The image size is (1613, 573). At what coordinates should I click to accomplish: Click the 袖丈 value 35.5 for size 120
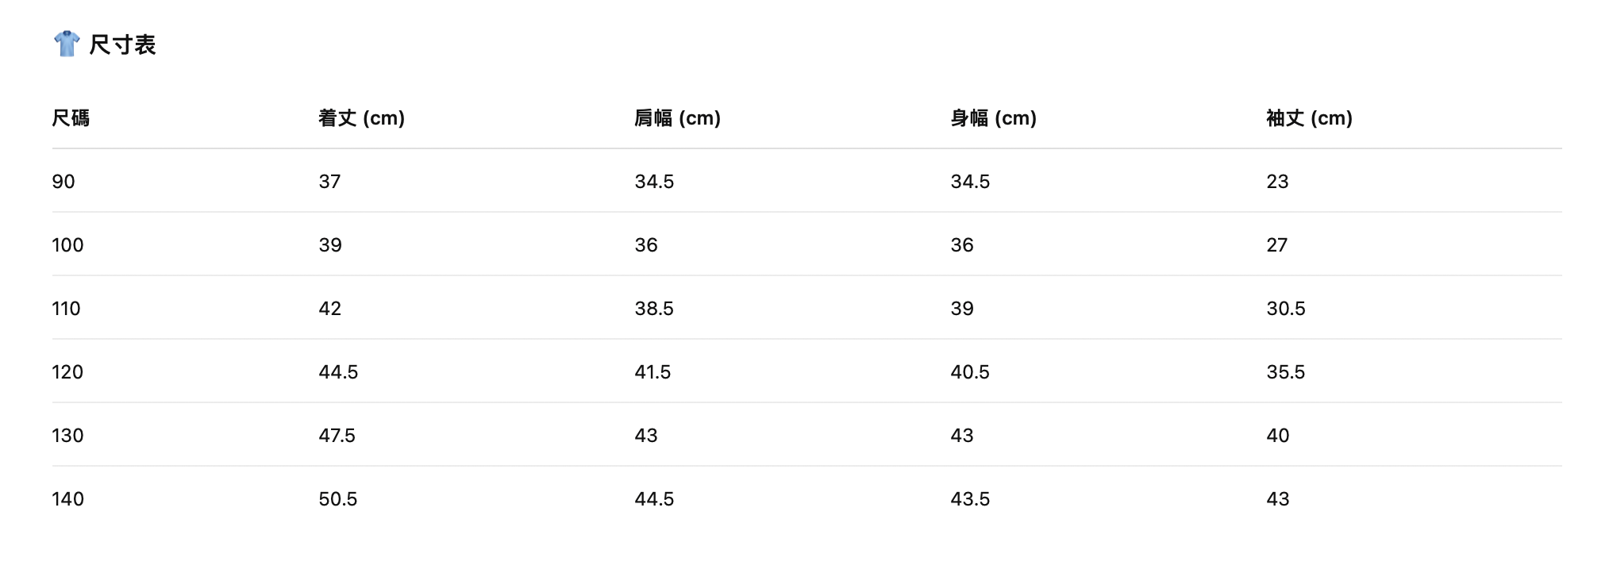(x=1286, y=372)
